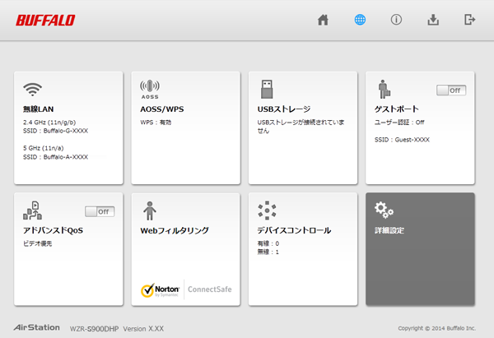Click SSID Buffalo-G-XXXX text
494x338 pixels.
55,131
